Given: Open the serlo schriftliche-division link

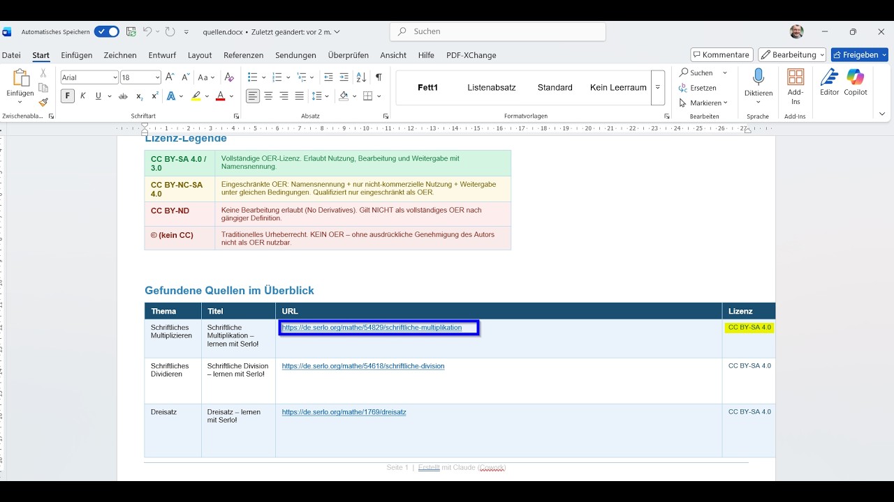Looking at the screenshot, I should pyautogui.click(x=363, y=366).
